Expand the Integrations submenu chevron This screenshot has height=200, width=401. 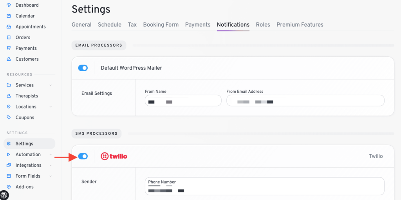tap(51, 165)
